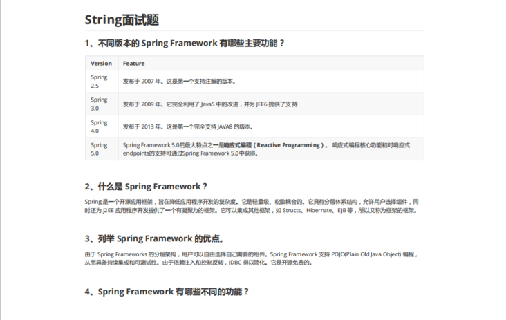Select the "Spring 2.5" version cell
Viewport: 506px width, 320px height.
[102, 82]
